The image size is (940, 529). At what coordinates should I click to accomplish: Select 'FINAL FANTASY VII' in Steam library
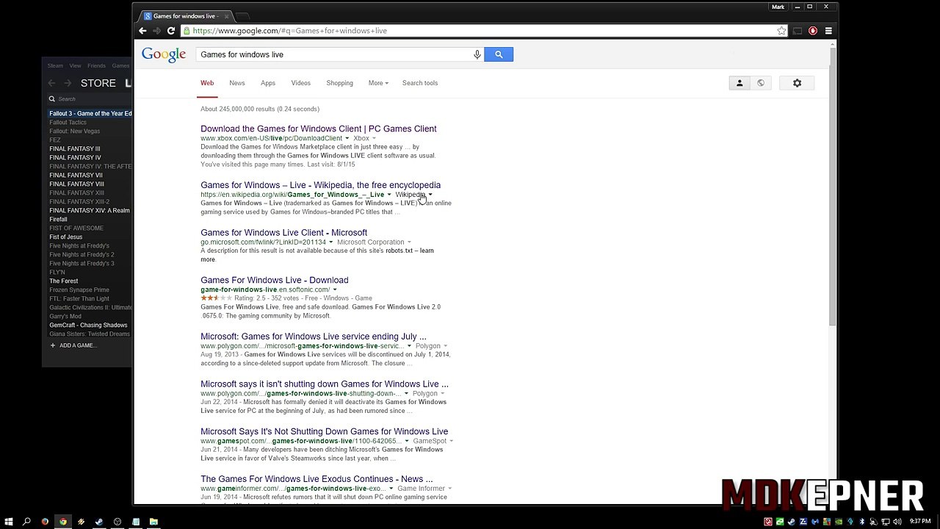[76, 175]
